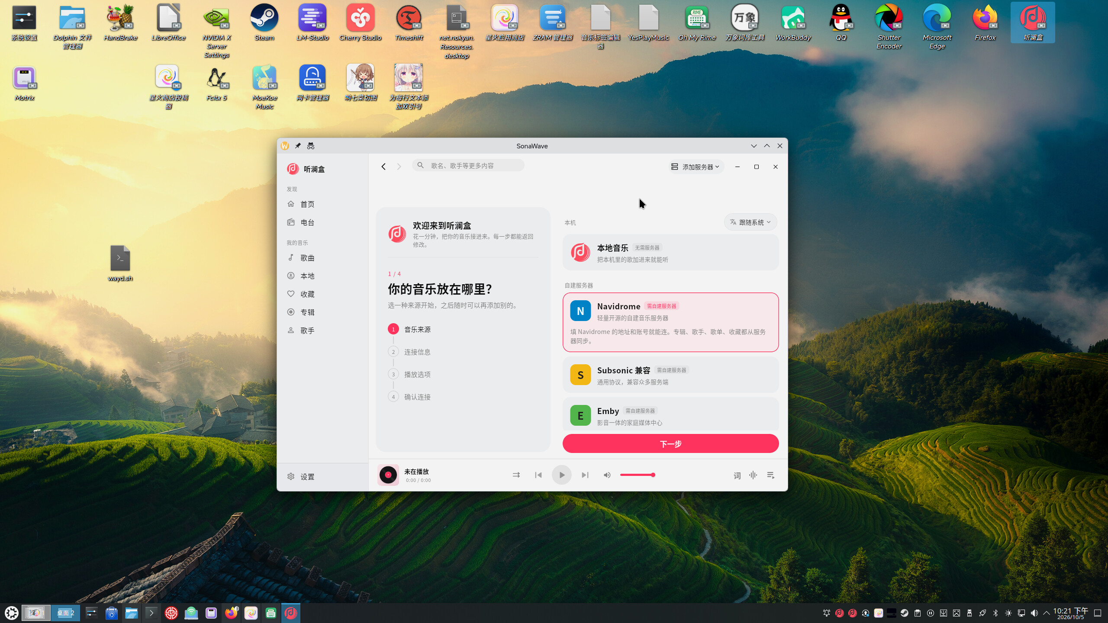
Task: Open the Cherry Studio desktop icon
Action: coord(360,22)
